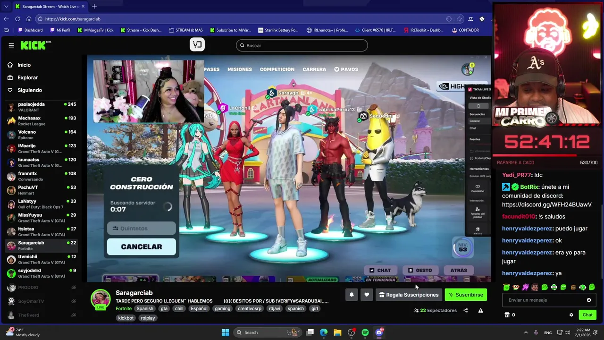604x340 pixels.
Task: Select the Volcano channel row
Action: [42, 135]
